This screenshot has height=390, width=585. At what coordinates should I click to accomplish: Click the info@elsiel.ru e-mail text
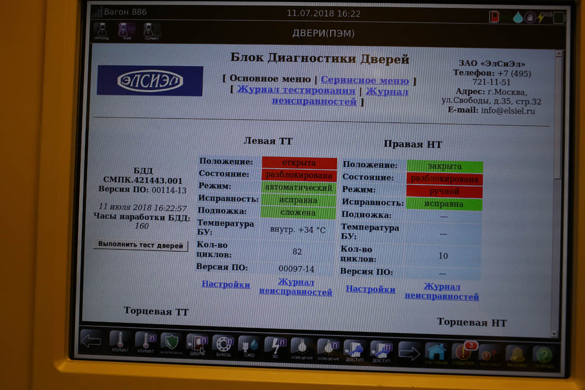508,111
